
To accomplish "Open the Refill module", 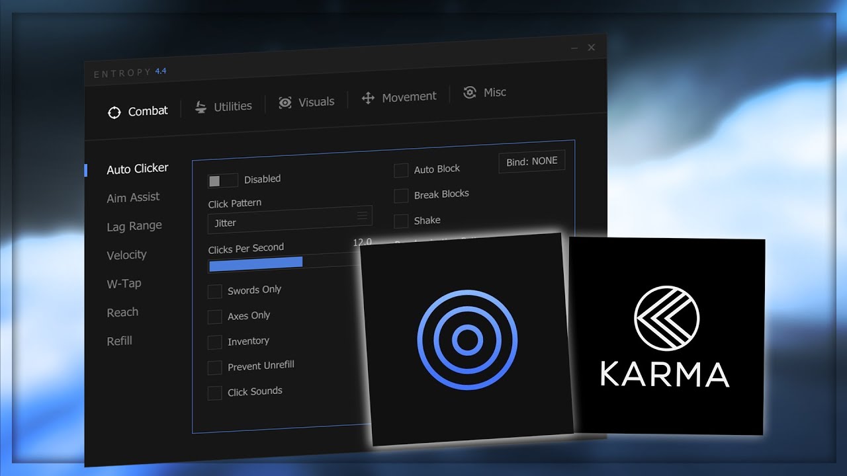I will click(120, 341).
